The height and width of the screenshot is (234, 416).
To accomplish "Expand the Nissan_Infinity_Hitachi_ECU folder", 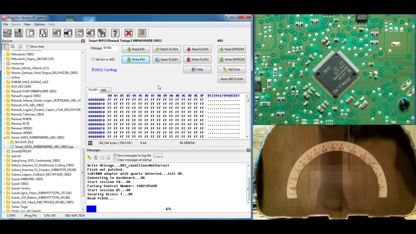I will click(x=5, y=68).
